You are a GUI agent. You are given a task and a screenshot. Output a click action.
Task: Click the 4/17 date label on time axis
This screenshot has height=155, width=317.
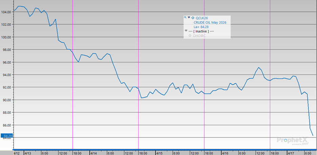[291, 153]
